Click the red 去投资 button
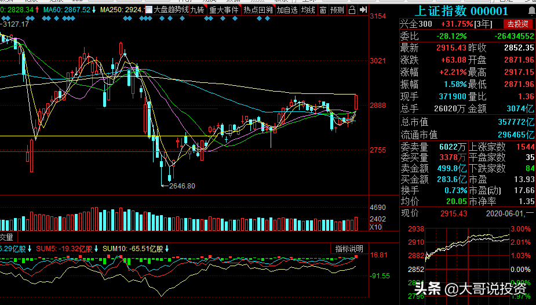This screenshot has width=536, height=305. [x=517, y=24]
